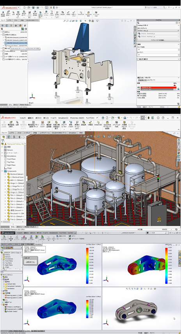Click Insert Components (構成部品の挿入) in Piping window
Screen dimensions: 181x334
pyautogui.click(x=11, y=125)
